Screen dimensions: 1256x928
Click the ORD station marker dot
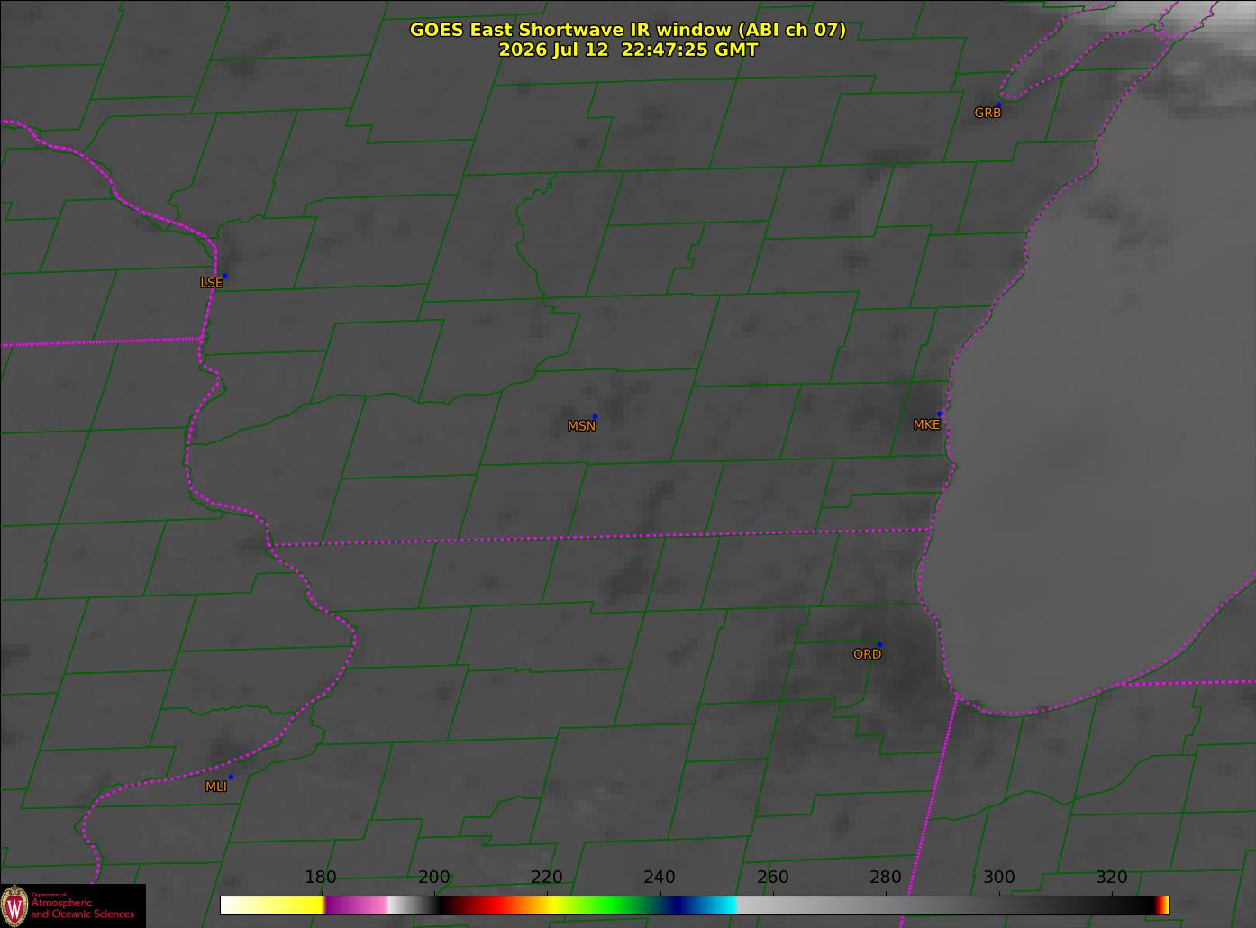pyautogui.click(x=879, y=644)
